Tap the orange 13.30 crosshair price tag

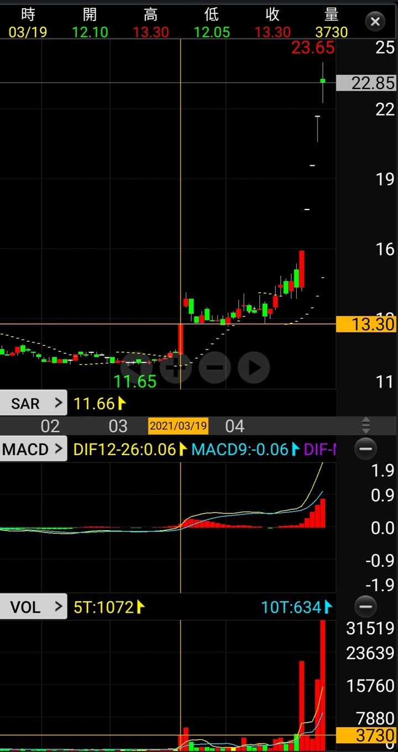click(367, 324)
